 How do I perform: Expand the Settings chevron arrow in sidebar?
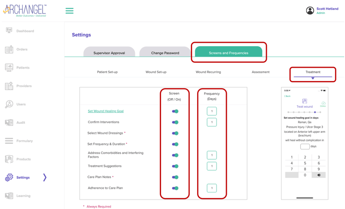pyautogui.click(x=45, y=177)
